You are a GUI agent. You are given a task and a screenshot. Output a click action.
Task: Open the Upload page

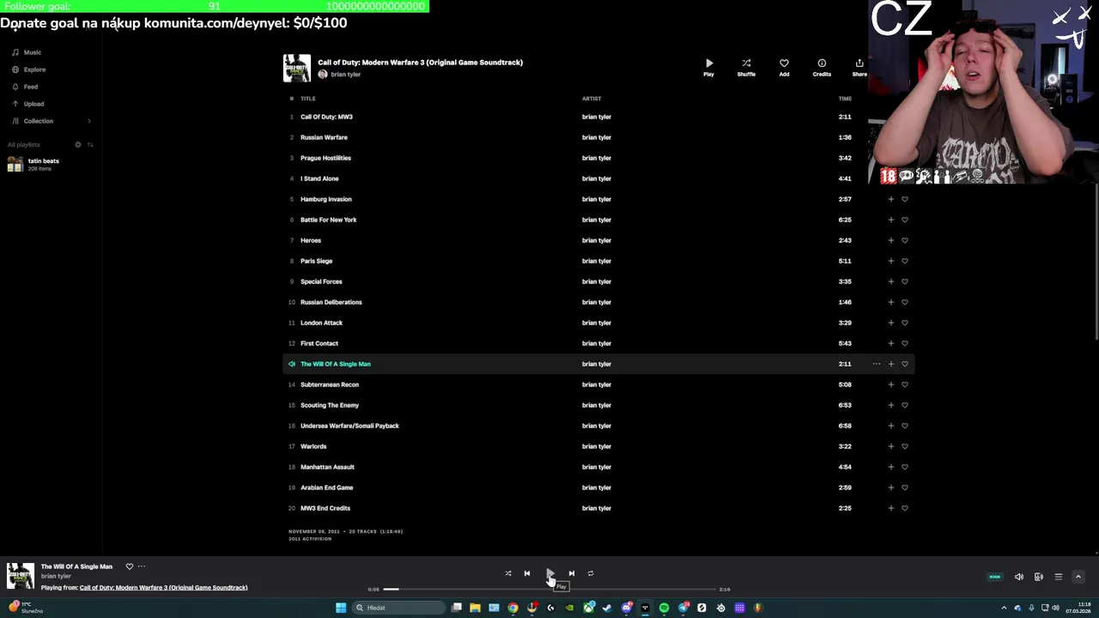pos(27,104)
